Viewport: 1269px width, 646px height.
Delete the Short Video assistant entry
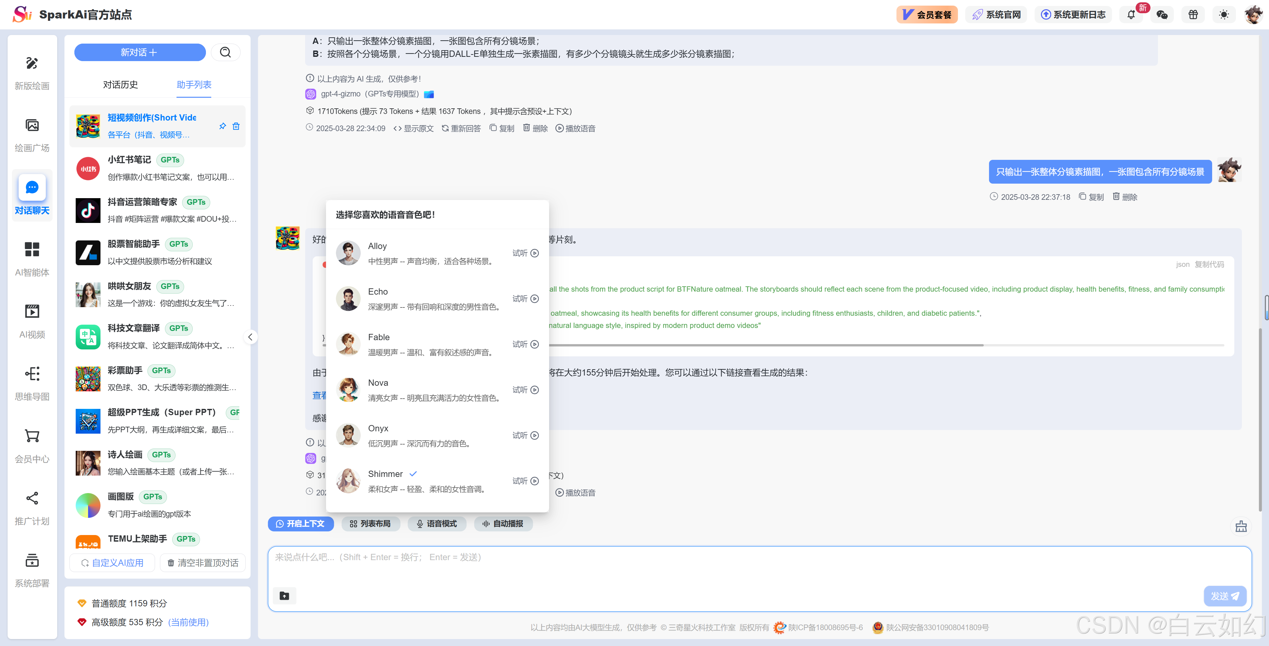[x=236, y=126]
